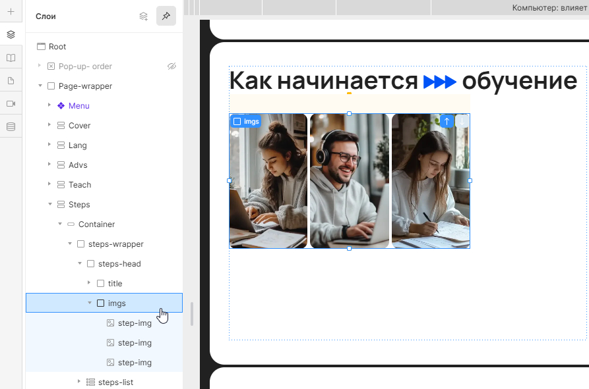Open the pages icon in sidebar
This screenshot has width=589, height=389.
pyautogui.click(x=11, y=80)
